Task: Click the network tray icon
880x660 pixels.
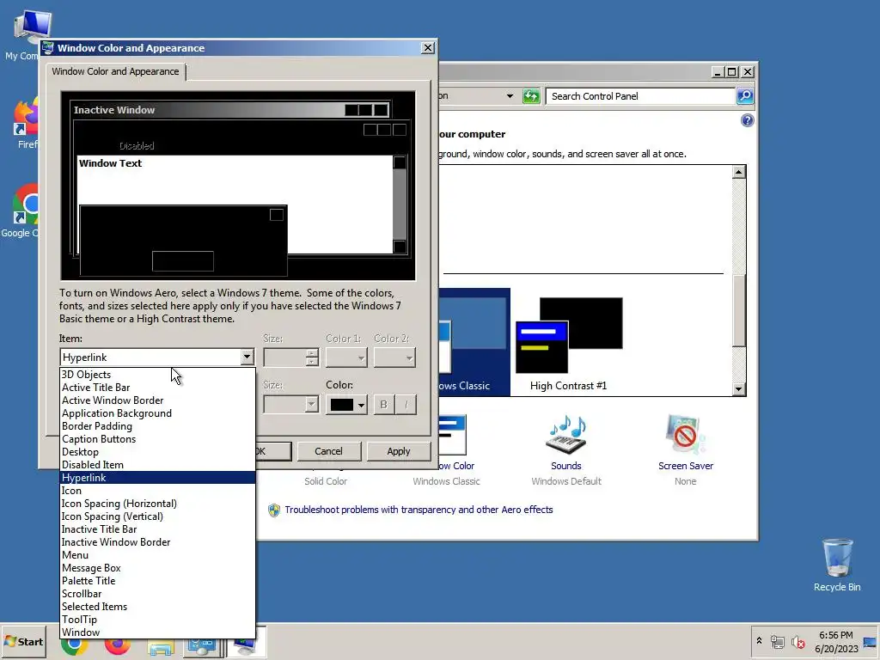Action: click(x=777, y=641)
